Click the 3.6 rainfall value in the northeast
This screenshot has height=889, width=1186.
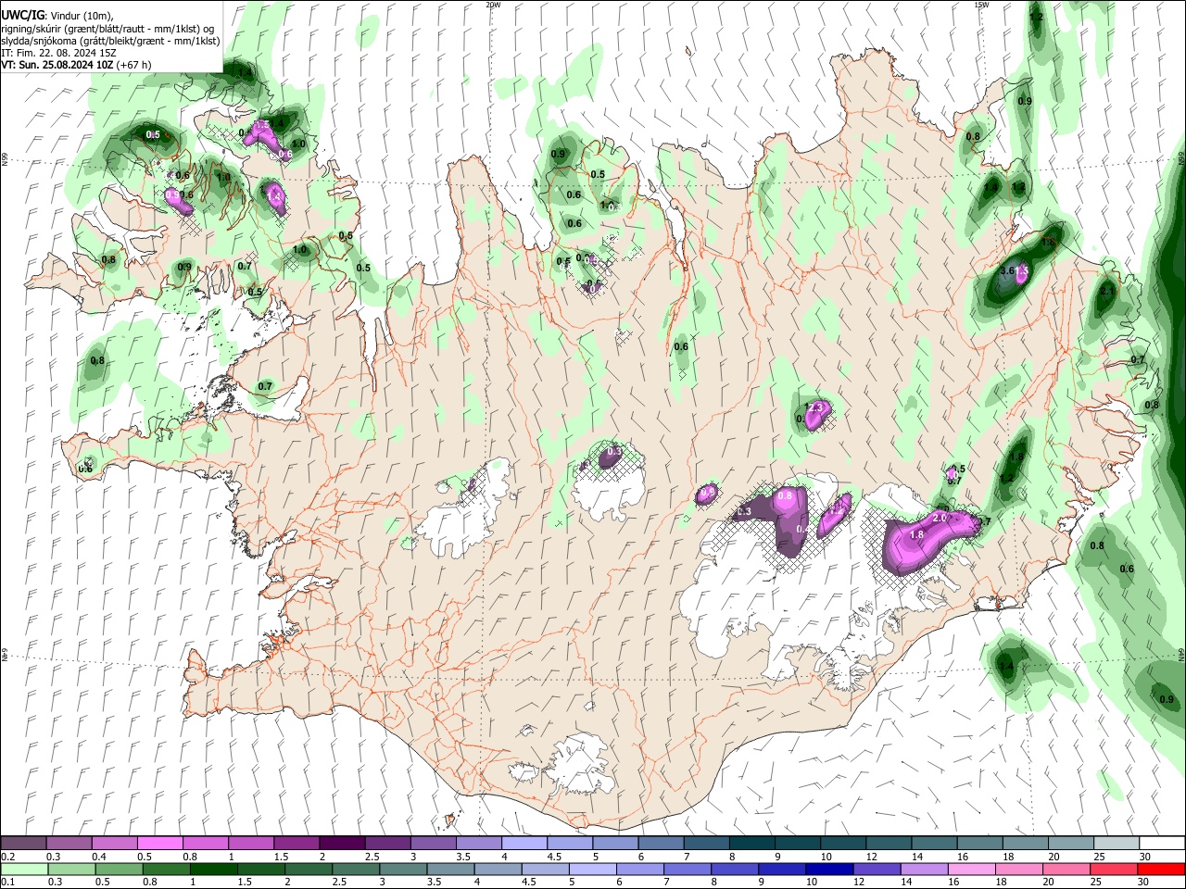[x=1009, y=270]
